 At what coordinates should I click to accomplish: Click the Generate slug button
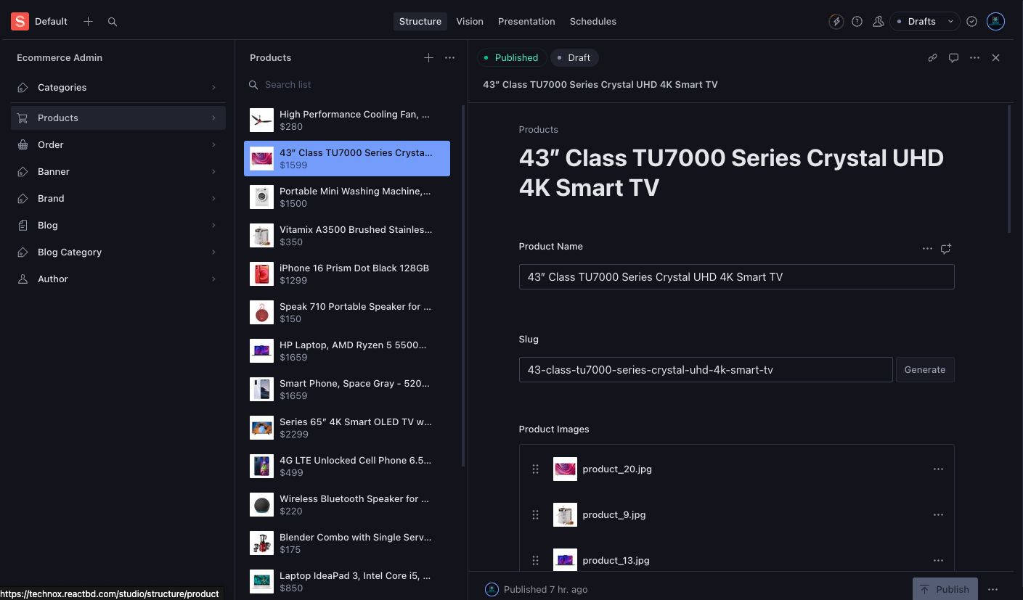pos(925,369)
